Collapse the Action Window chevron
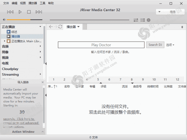187x140 pixels. pos(43,132)
